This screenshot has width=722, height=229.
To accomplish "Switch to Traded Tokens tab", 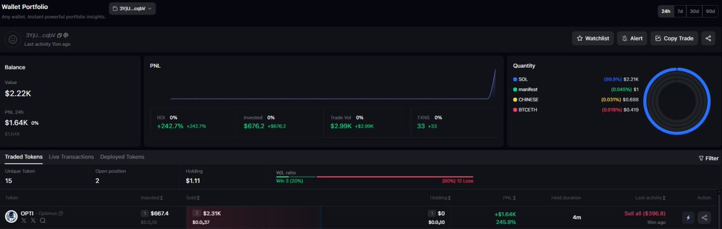I will click(23, 157).
